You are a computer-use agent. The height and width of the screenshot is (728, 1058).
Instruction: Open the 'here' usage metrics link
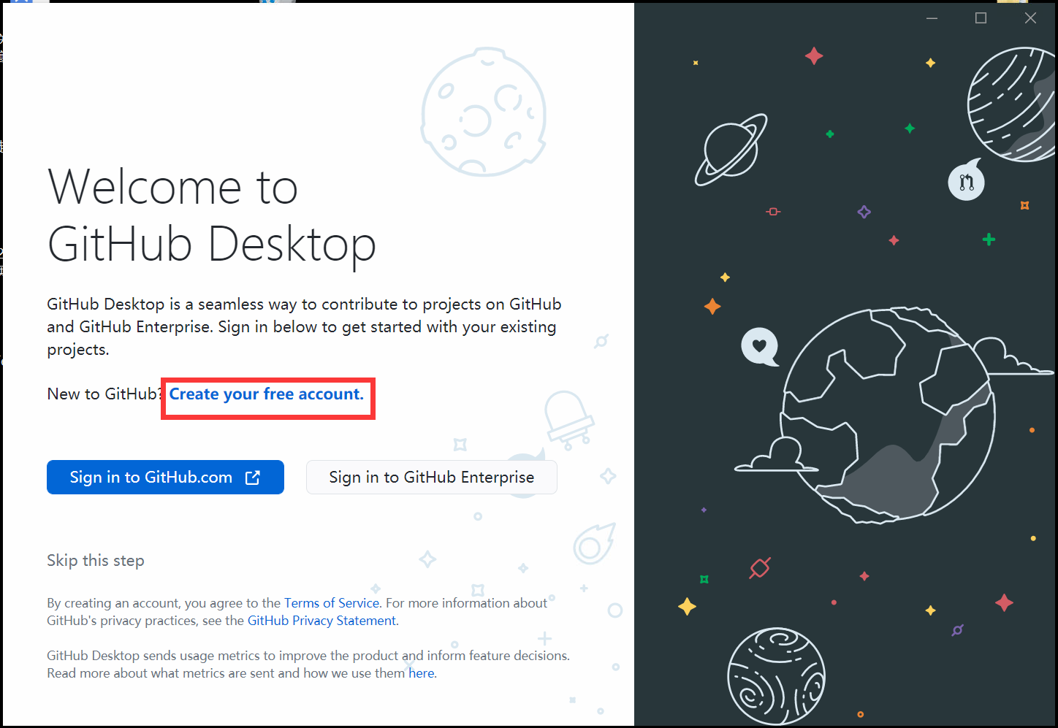point(422,673)
